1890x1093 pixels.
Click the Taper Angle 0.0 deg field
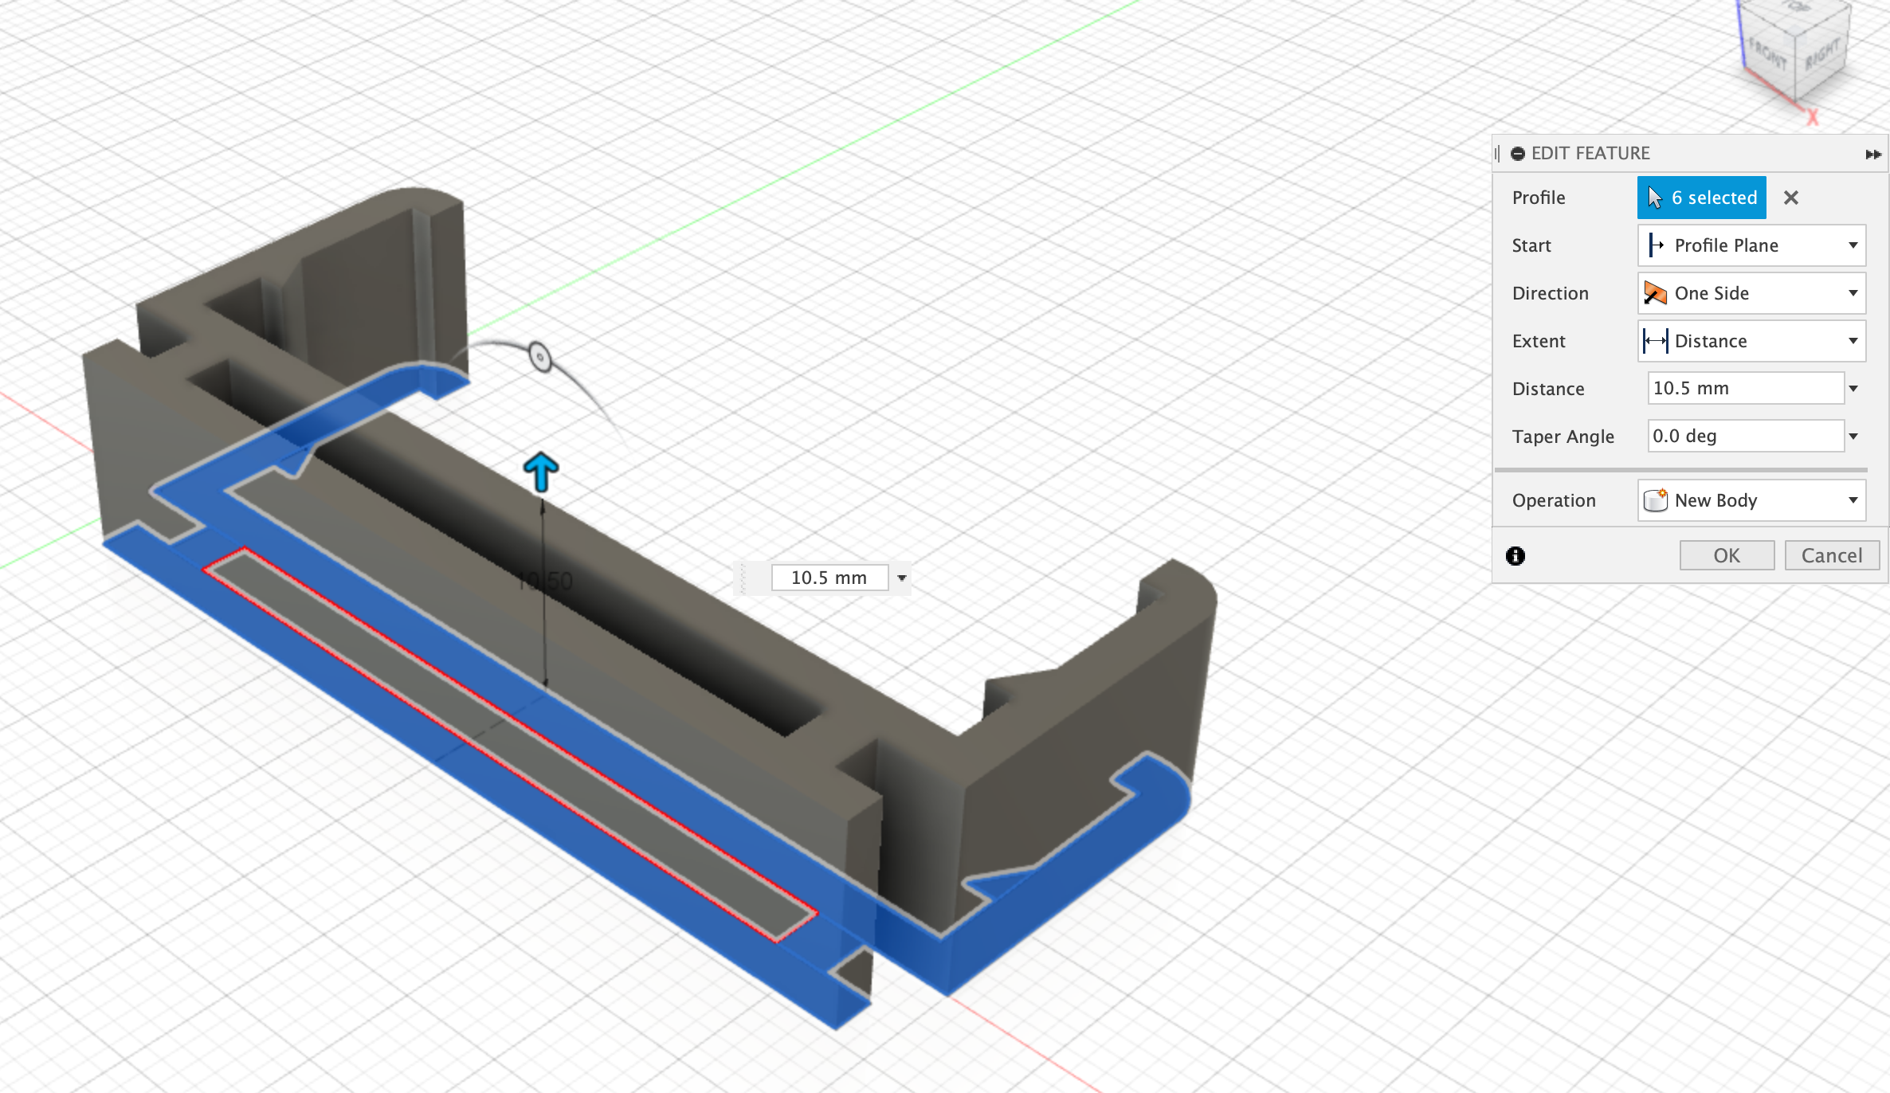click(1745, 436)
